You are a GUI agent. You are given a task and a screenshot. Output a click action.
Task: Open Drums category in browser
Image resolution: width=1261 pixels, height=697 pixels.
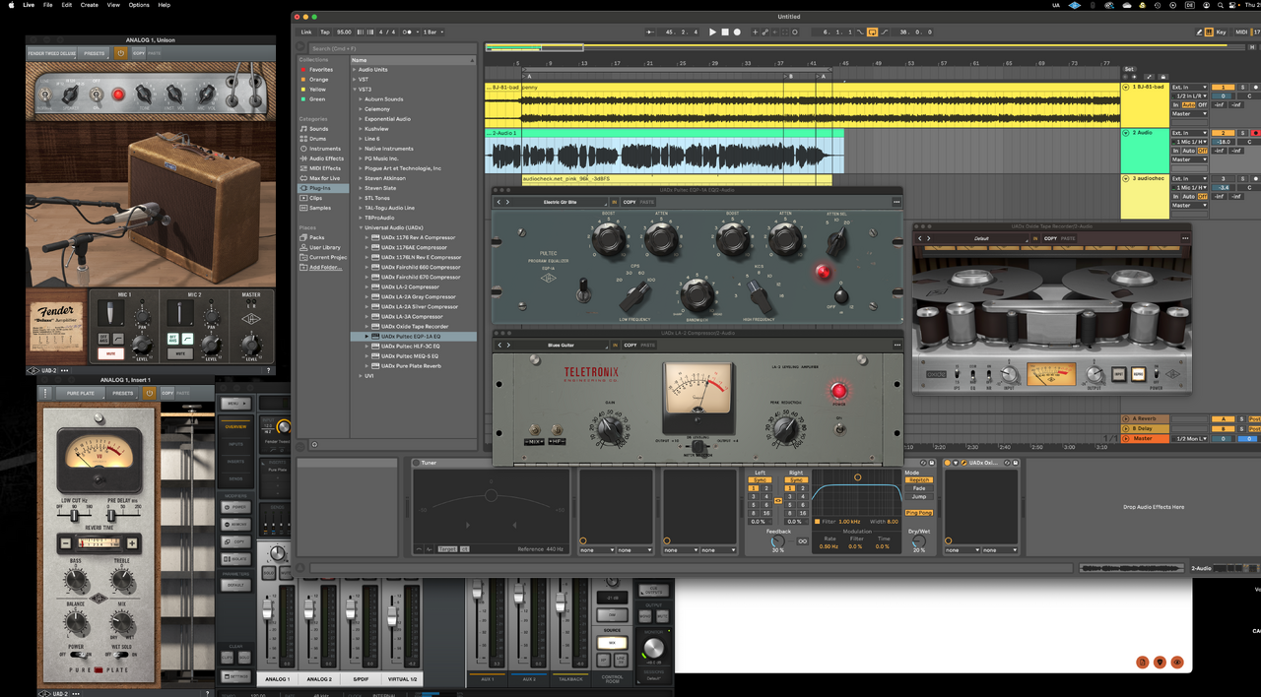(316, 139)
